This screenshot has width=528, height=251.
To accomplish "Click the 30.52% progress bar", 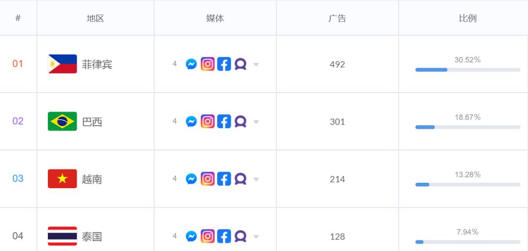I will tap(468, 70).
